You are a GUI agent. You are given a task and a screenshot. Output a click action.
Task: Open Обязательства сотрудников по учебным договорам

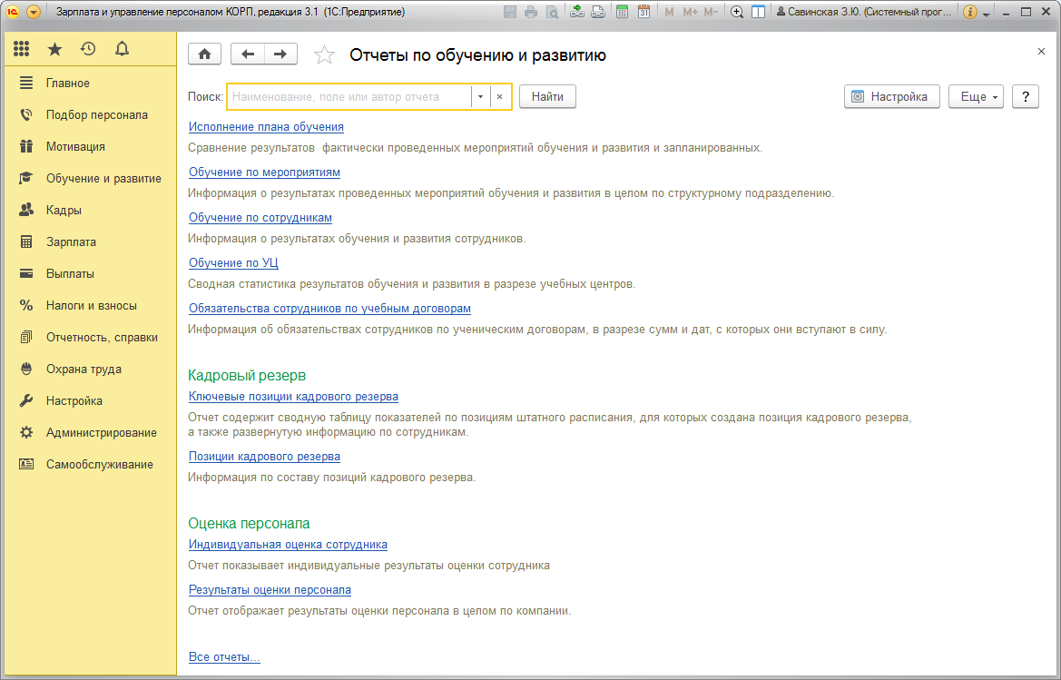329,309
